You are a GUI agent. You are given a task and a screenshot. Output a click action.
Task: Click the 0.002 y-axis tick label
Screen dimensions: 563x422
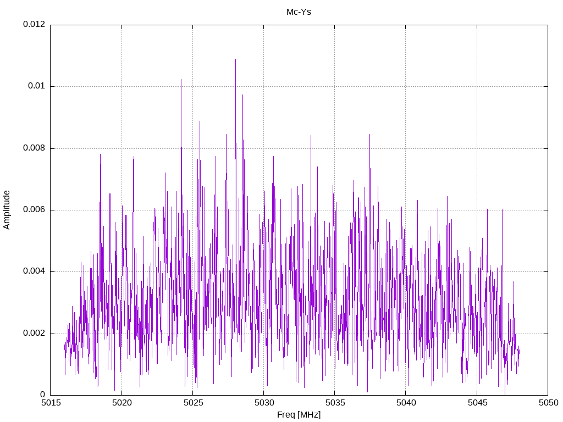click(34, 334)
